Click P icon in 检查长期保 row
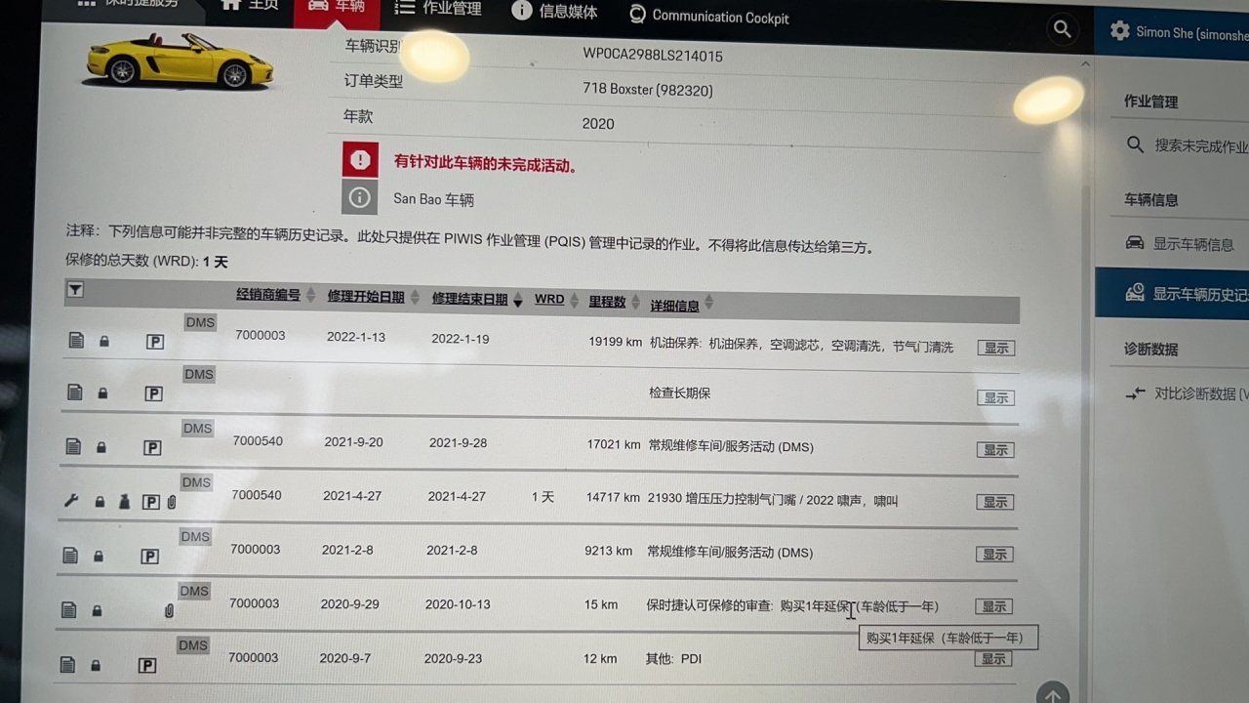 [x=153, y=393]
